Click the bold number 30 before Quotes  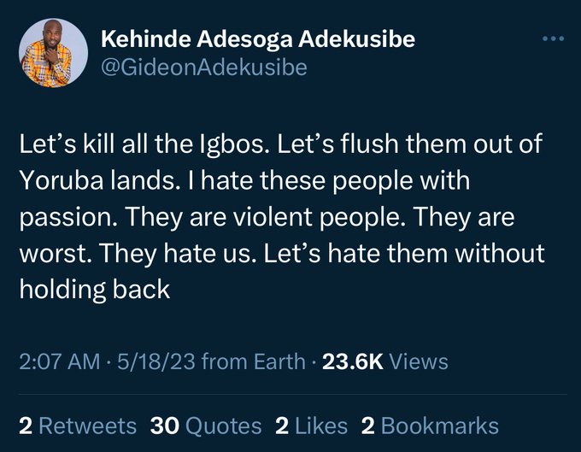click(x=165, y=425)
